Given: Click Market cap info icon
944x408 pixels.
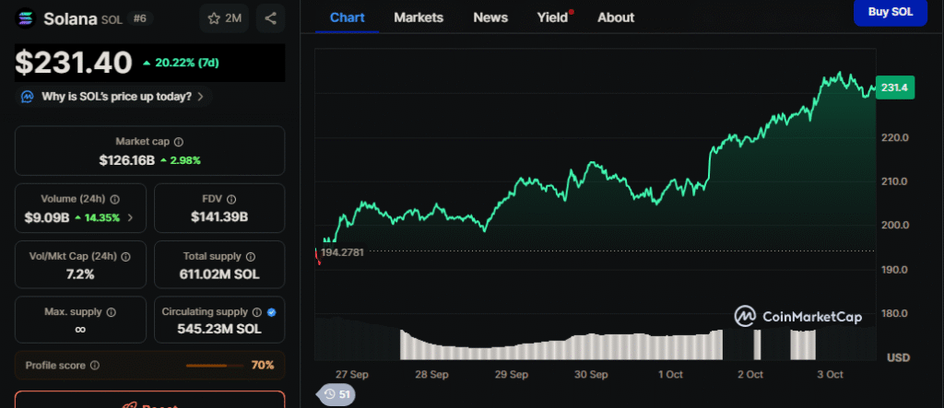Looking at the screenshot, I should click(179, 142).
